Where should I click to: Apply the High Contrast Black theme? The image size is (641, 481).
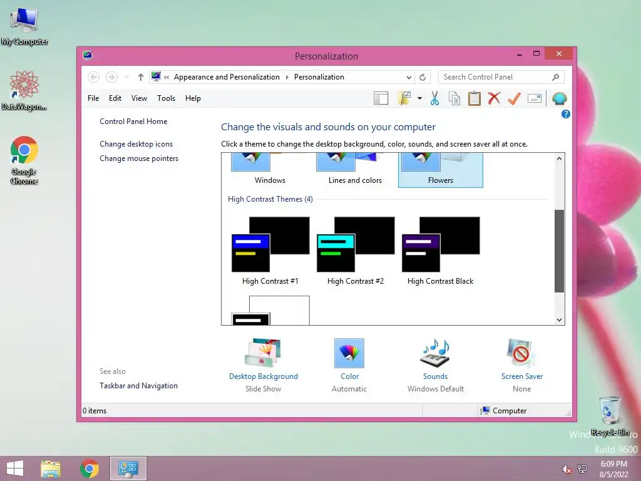tap(441, 251)
